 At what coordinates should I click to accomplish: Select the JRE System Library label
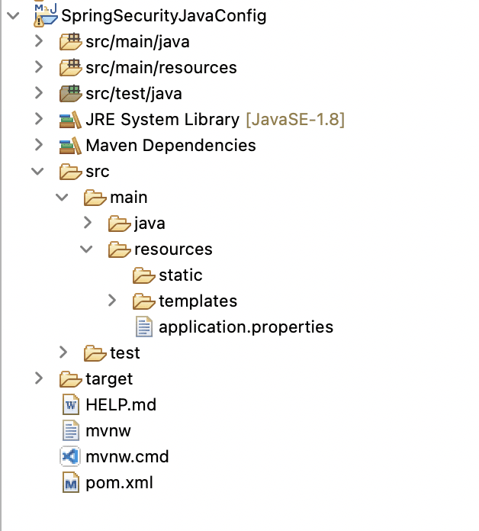click(162, 120)
